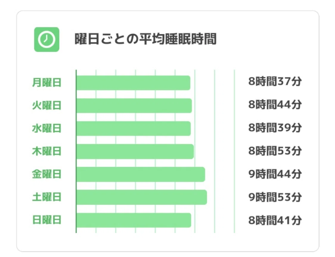Click the 金曜日 label
The width and height of the screenshot is (335, 257).
[47, 174]
